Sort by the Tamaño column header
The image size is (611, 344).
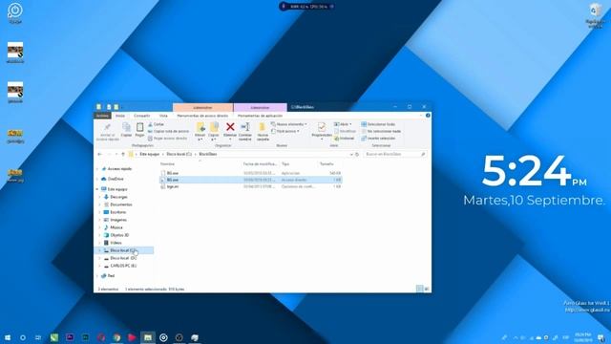[x=327, y=164]
